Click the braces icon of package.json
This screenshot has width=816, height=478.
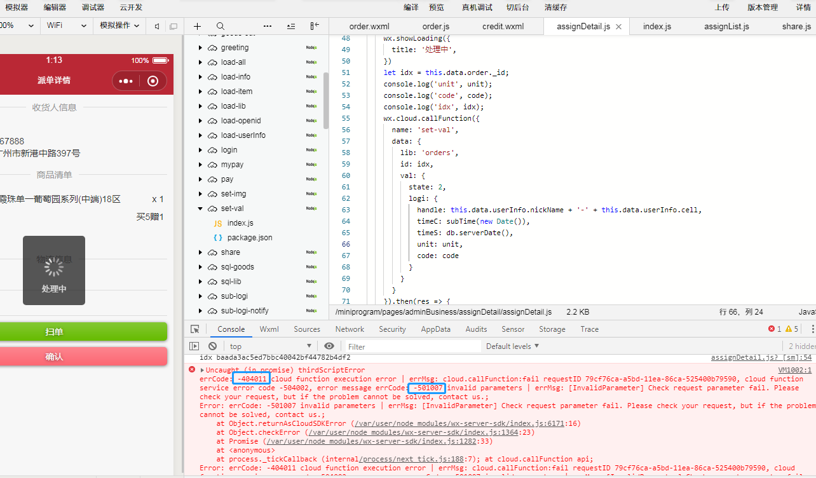[218, 238]
